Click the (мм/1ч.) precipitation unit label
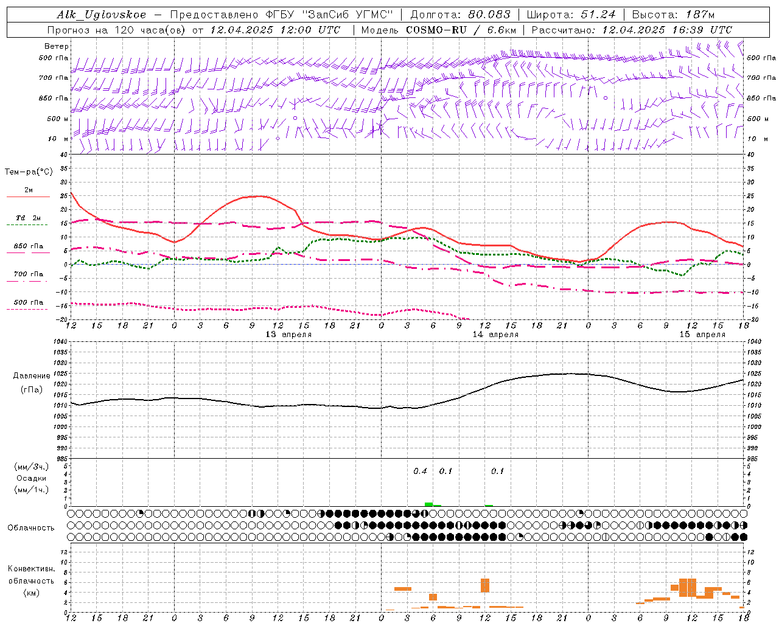 [x=32, y=490]
